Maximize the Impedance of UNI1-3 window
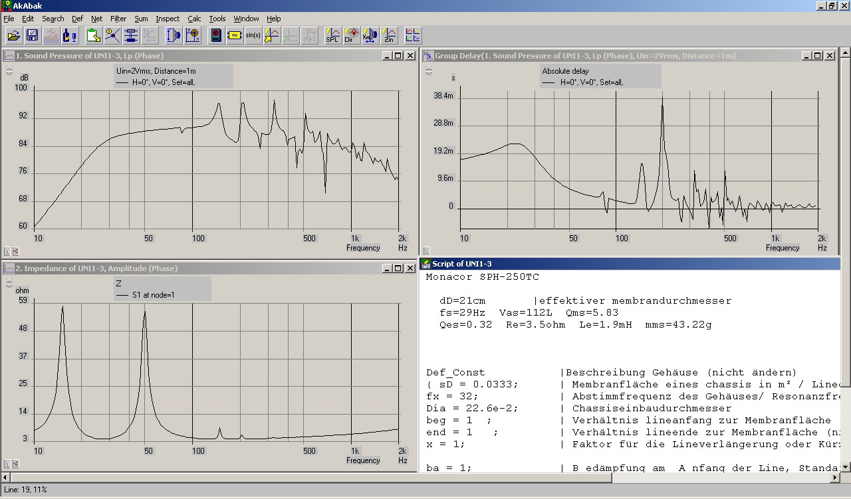Screen dimensions: 851x499 pyautogui.click(x=398, y=268)
